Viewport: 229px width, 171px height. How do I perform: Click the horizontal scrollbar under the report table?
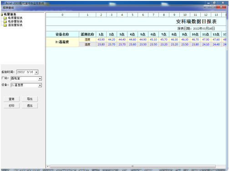[x=132, y=166]
